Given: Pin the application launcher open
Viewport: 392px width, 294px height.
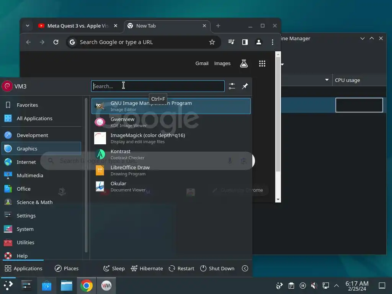Looking at the screenshot, I should click(245, 86).
